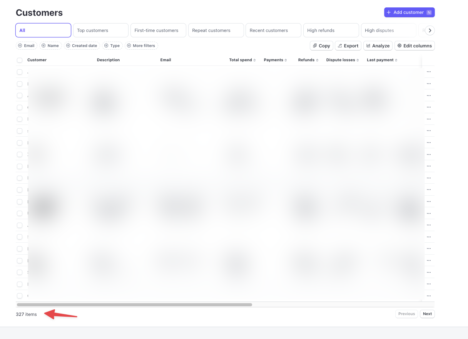The height and width of the screenshot is (339, 468).
Task: Click the horizontal table scrollbar
Action: point(134,305)
